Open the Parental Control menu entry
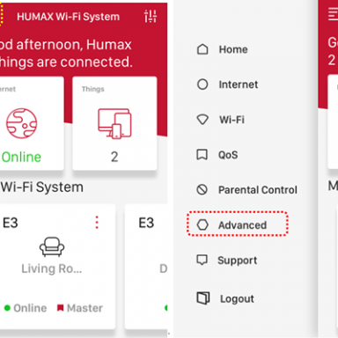Screen dimensions: 338x338 point(246,190)
